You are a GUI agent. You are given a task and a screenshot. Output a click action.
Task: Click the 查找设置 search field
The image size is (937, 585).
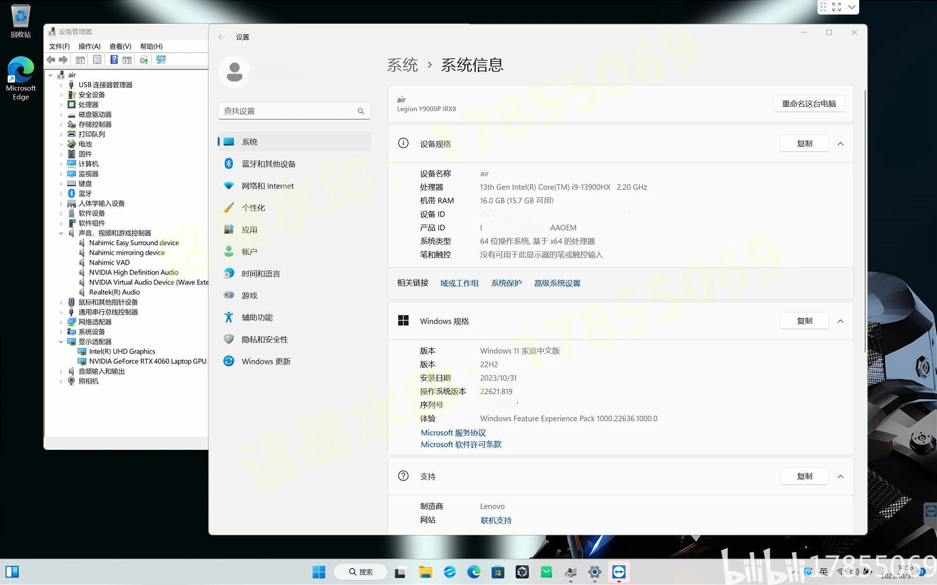(x=294, y=111)
